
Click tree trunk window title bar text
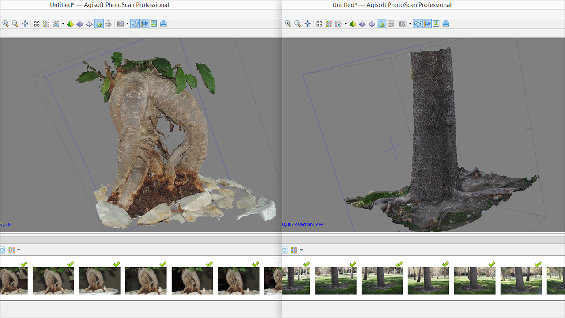392,5
